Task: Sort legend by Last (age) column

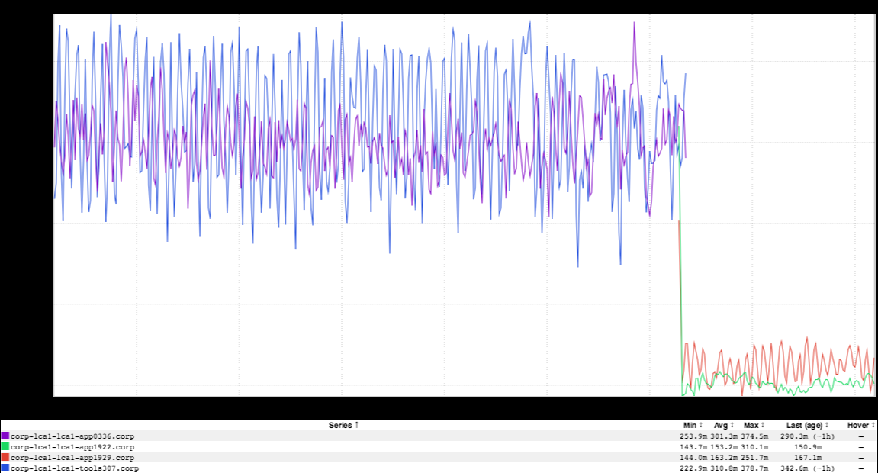Action: [807, 425]
